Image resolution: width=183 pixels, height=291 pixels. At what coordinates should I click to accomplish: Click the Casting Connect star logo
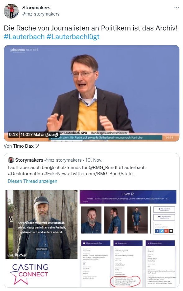point(29,274)
